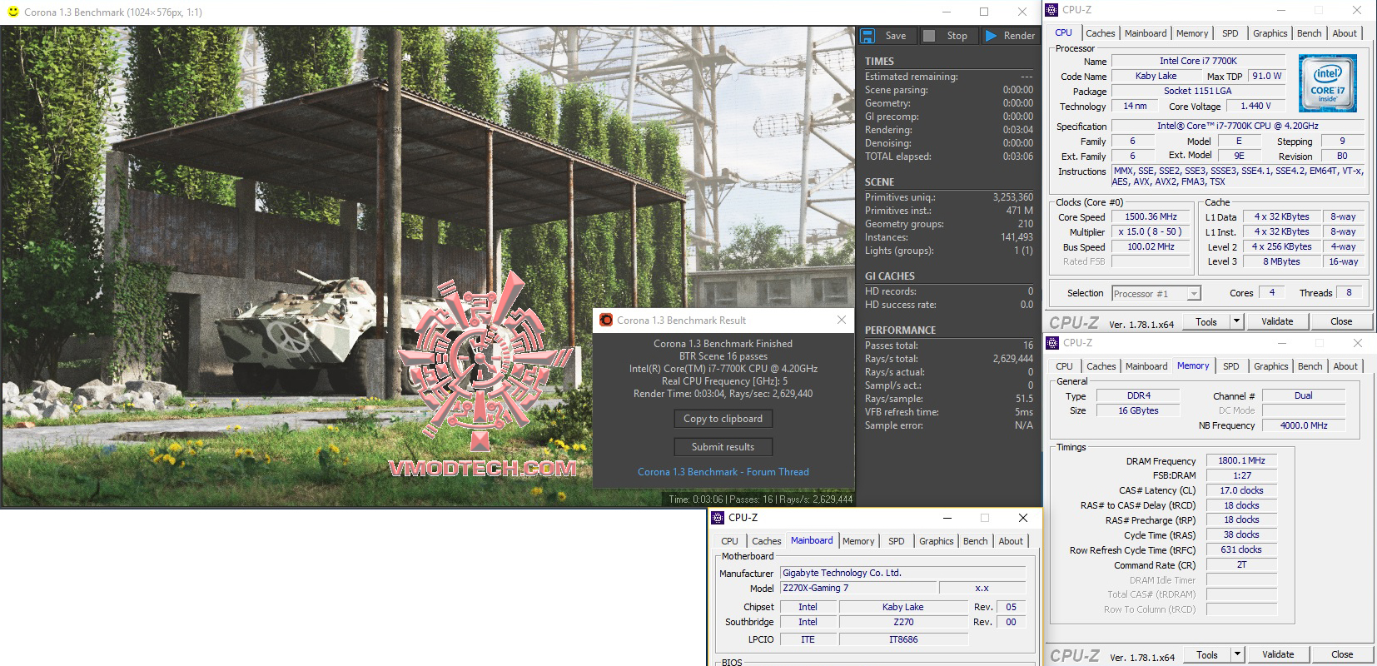Click CAS# Latency value '17.0 clocks'
1377x666 pixels.
coord(1241,490)
